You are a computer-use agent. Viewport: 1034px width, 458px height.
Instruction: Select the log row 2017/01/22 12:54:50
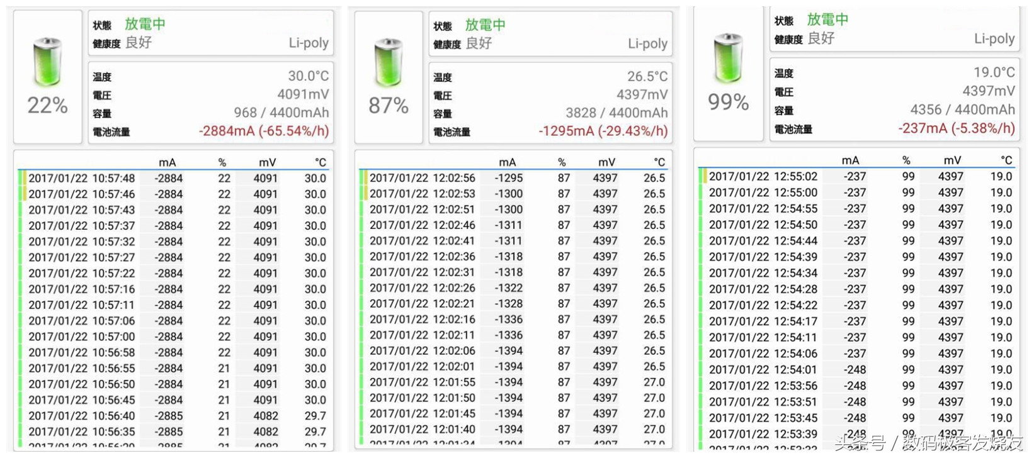[x=856, y=225]
